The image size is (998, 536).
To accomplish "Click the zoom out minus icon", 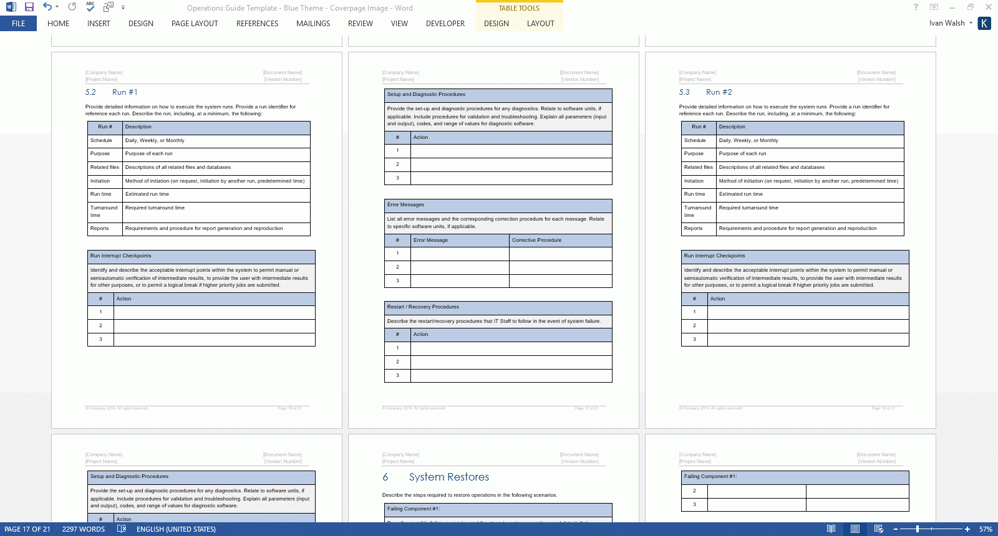I will (x=896, y=529).
